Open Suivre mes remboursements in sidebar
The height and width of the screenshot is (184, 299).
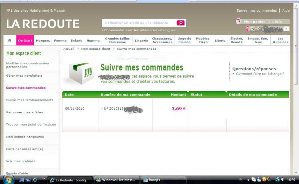[30, 100]
